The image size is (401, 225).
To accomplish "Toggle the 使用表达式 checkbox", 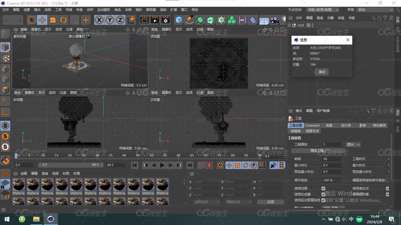I will tap(387, 188).
